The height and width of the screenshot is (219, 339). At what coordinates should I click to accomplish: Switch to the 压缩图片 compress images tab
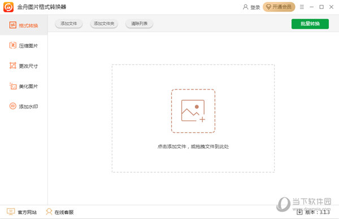(x=24, y=46)
